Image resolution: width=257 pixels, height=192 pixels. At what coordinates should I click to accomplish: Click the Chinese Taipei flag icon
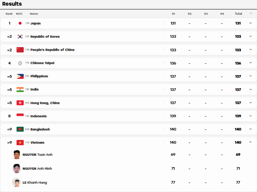[x=20, y=63]
